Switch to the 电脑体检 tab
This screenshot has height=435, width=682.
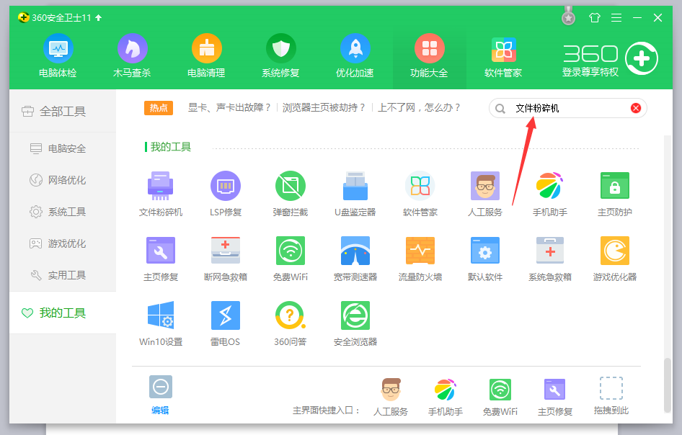pos(58,56)
